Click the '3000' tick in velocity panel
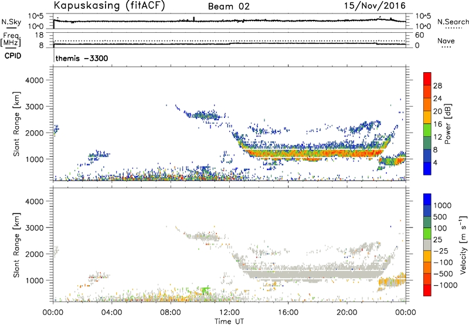Screen dimensions: 469x325 click(34, 228)
